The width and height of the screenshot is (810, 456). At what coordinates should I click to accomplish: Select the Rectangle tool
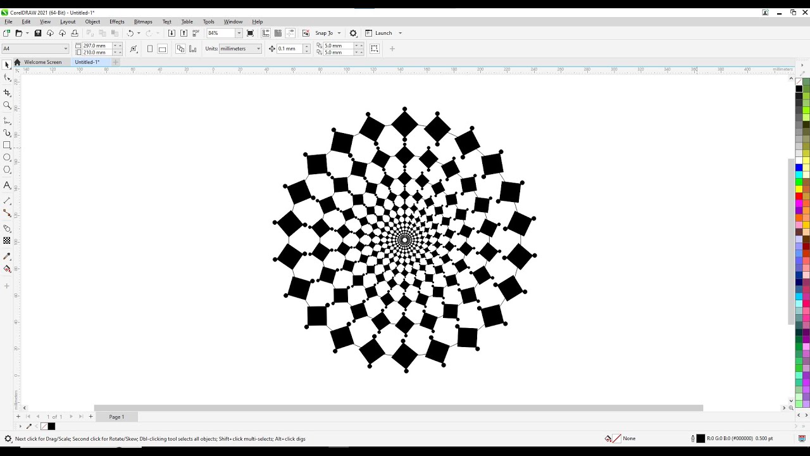(x=7, y=145)
